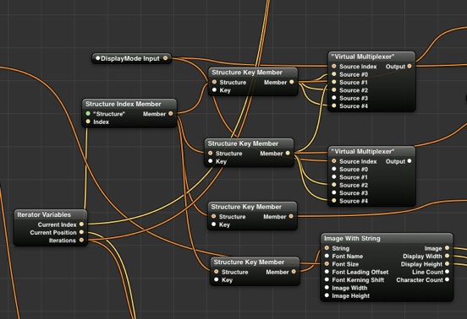Viewport: 467px width, 319px height.
Task: Click the Current Position output port
Action: [81, 232]
